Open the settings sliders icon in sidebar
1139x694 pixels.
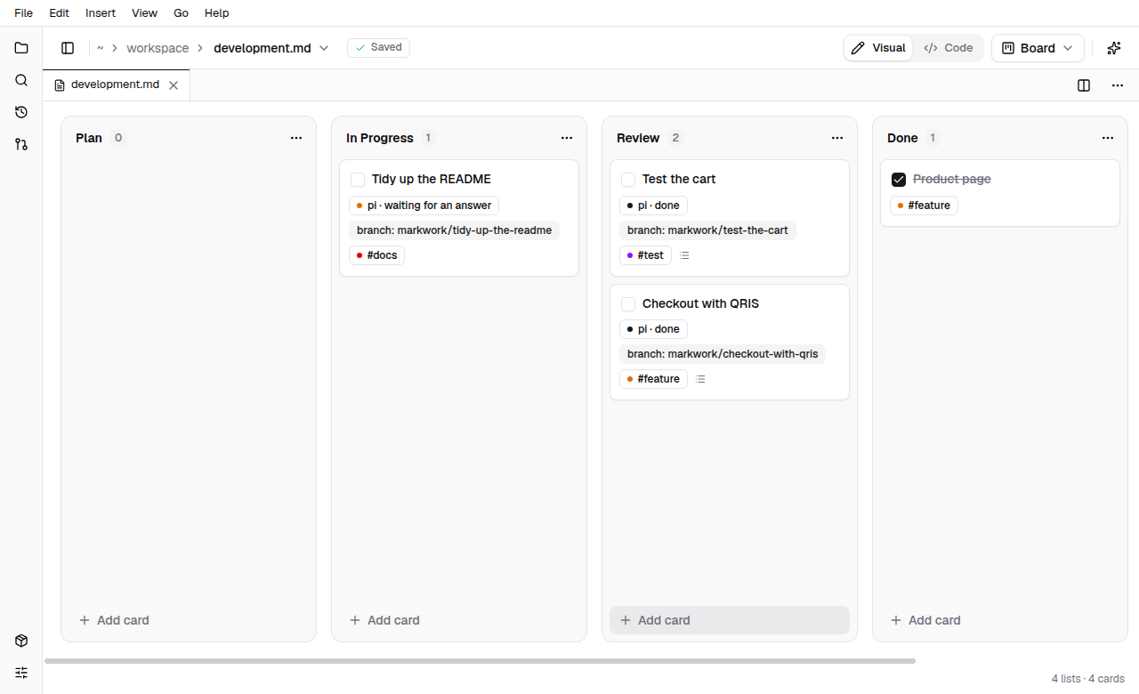pyautogui.click(x=21, y=673)
